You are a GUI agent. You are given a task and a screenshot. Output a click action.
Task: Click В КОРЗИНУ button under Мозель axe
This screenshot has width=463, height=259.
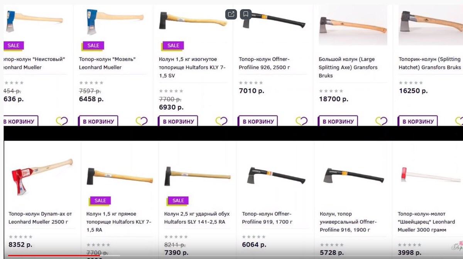[98, 121]
